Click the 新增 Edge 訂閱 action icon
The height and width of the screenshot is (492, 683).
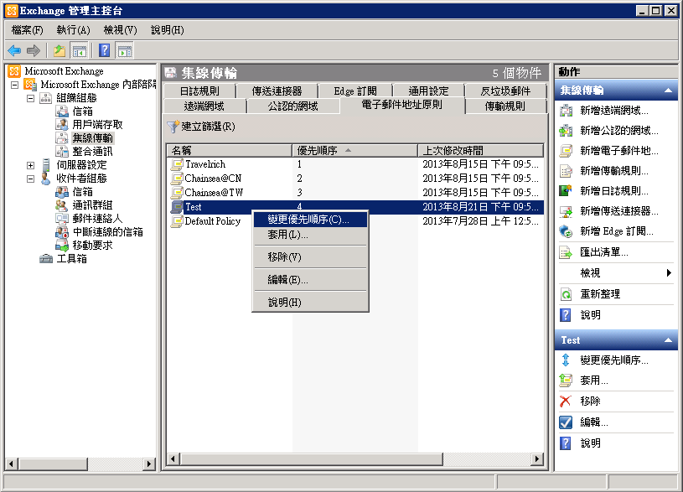pos(566,231)
